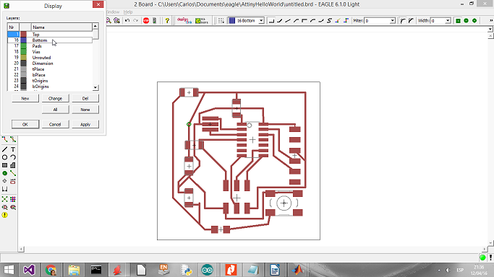
Task: Toggle visibility of the Dimension layer
Action: [x=50, y=63]
